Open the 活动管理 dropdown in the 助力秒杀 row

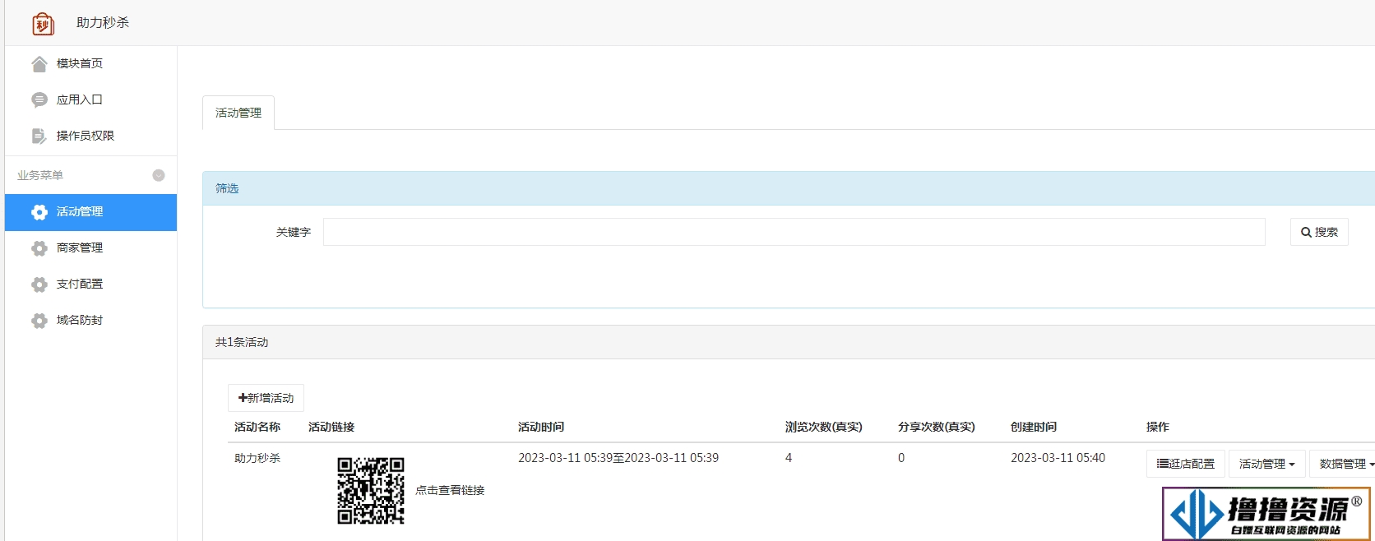(x=1266, y=464)
